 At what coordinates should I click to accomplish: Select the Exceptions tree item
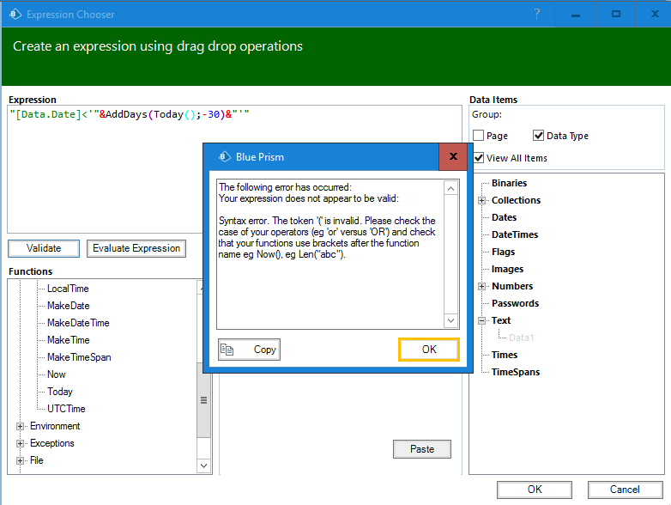[x=52, y=443]
